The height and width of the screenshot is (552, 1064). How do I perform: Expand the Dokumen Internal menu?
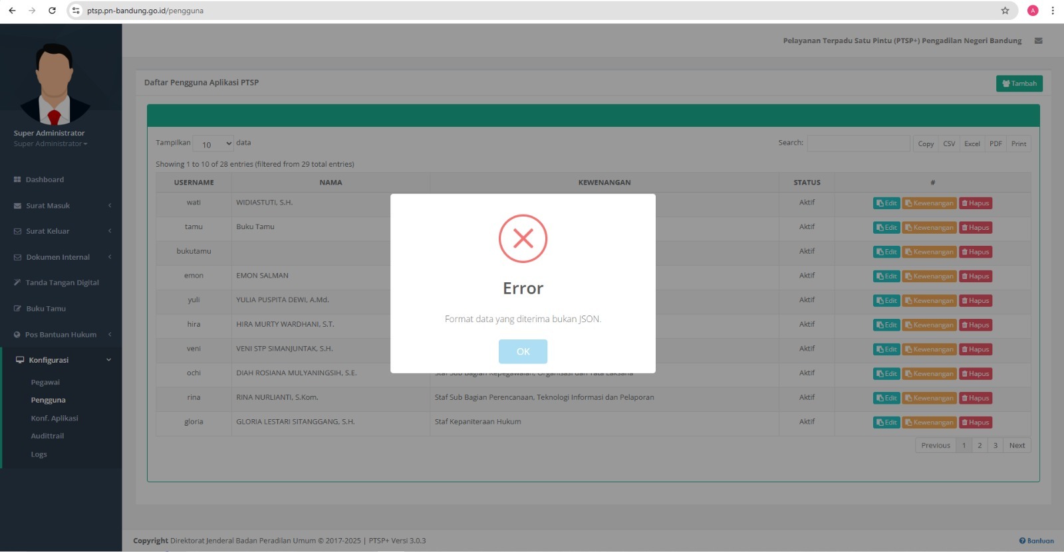click(61, 257)
